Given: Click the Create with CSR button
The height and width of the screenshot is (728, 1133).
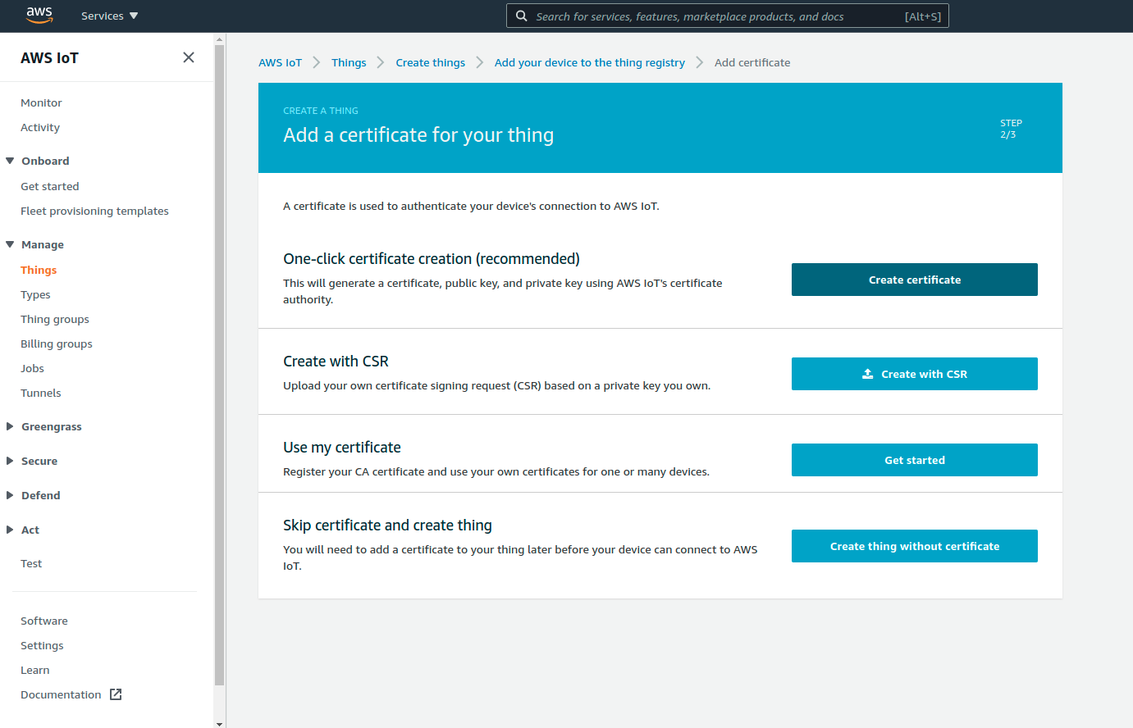Looking at the screenshot, I should click(x=915, y=374).
